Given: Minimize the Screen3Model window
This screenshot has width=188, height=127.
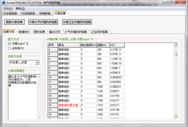Looking at the screenshot, I should click(166, 2).
